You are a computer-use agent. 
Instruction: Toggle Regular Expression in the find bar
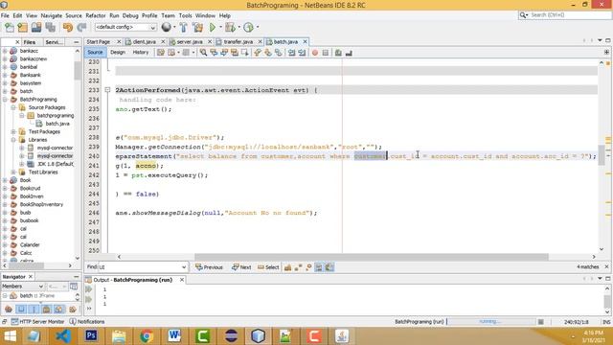(x=308, y=267)
